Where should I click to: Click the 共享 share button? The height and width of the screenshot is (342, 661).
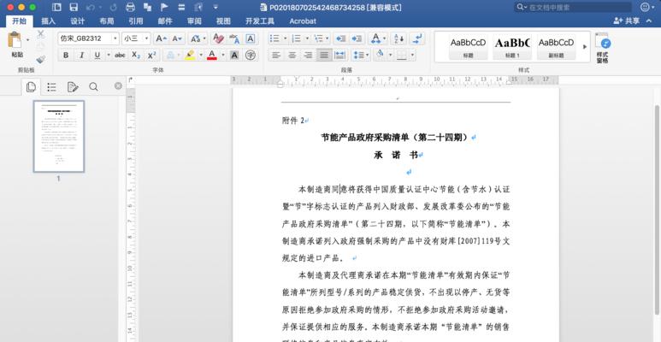(x=626, y=21)
